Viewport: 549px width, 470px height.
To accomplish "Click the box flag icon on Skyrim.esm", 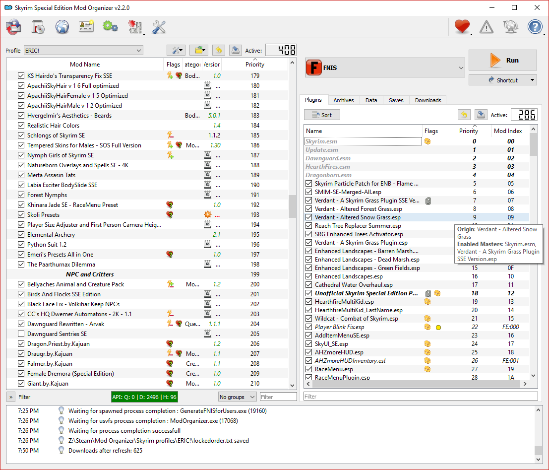I will [427, 141].
